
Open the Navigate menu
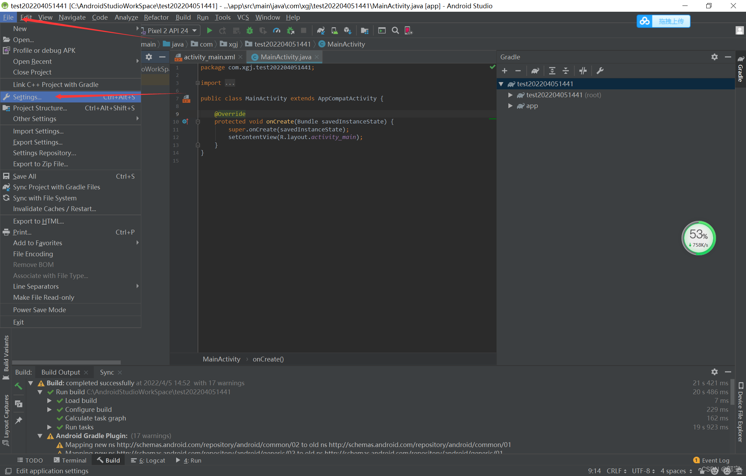[72, 17]
